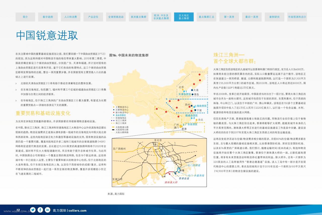
Task: Click the 高力国际 footer text
Action: click(60, 210)
